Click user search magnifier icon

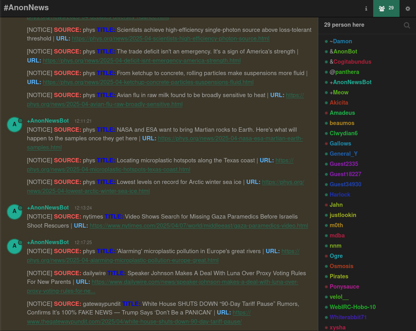(x=407, y=25)
